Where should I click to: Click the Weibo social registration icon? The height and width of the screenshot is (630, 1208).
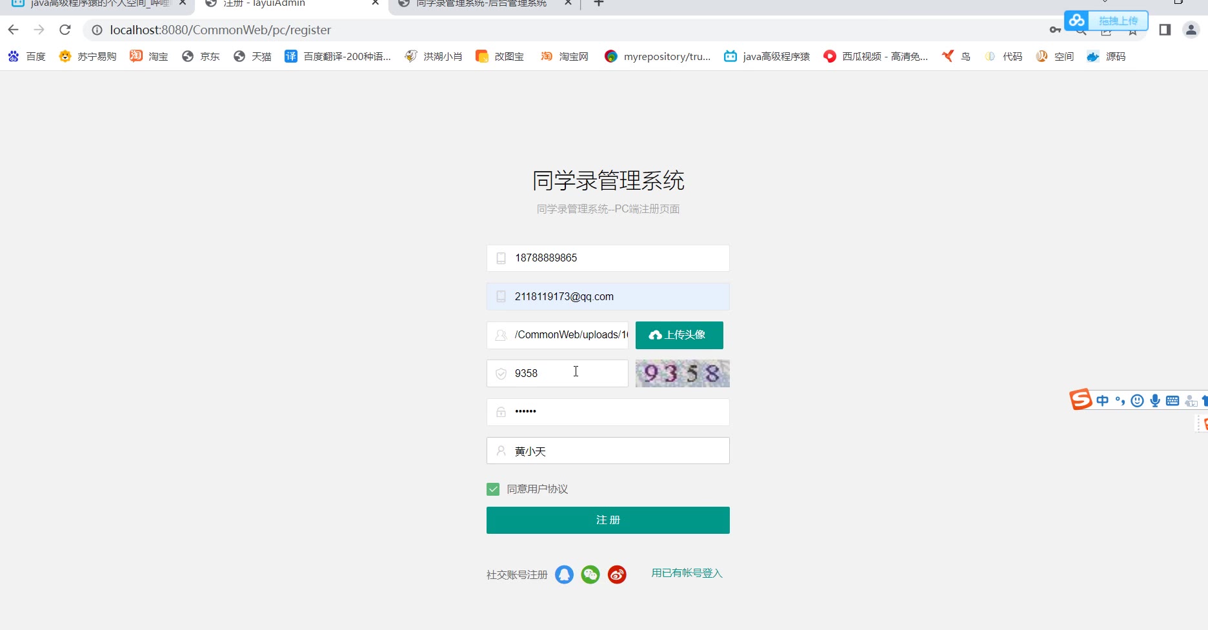[617, 574]
